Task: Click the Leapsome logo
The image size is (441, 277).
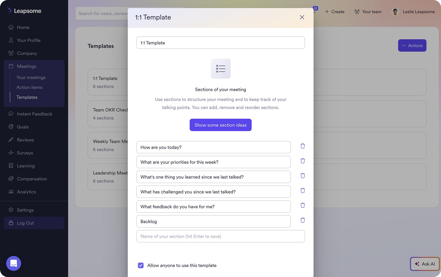Action: click(25, 11)
